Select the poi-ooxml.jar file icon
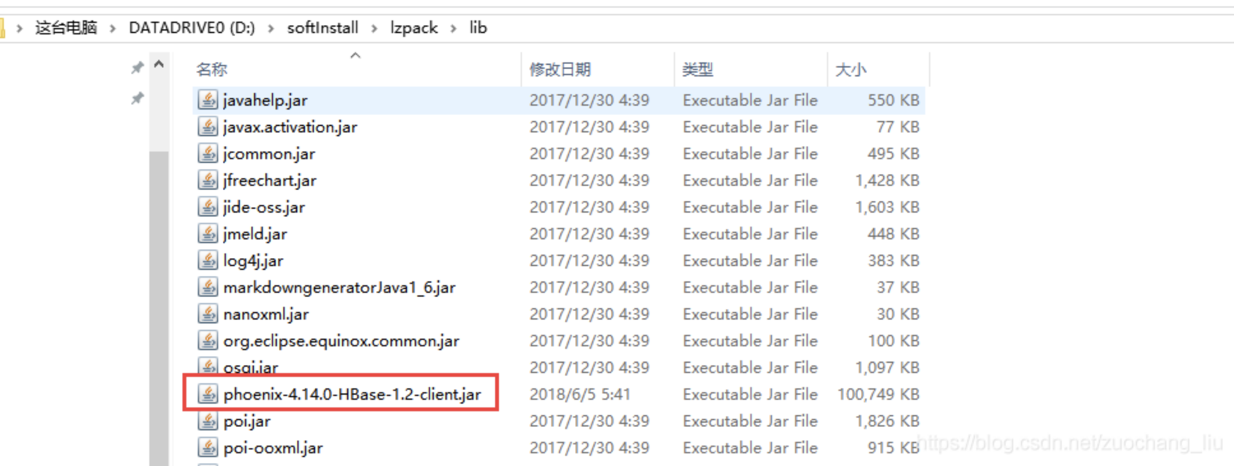 (x=208, y=448)
